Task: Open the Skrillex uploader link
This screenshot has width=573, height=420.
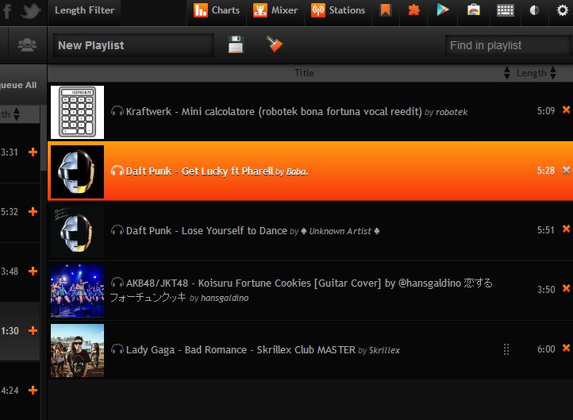Action: click(384, 350)
